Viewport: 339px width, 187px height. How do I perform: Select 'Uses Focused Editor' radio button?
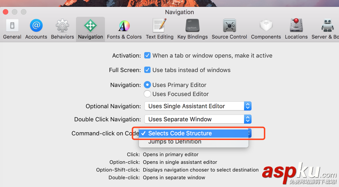pyautogui.click(x=147, y=94)
